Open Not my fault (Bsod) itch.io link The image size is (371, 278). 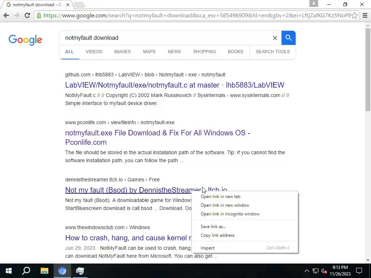pos(133,190)
